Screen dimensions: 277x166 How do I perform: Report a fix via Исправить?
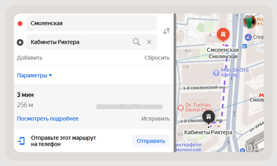pyautogui.click(x=155, y=119)
